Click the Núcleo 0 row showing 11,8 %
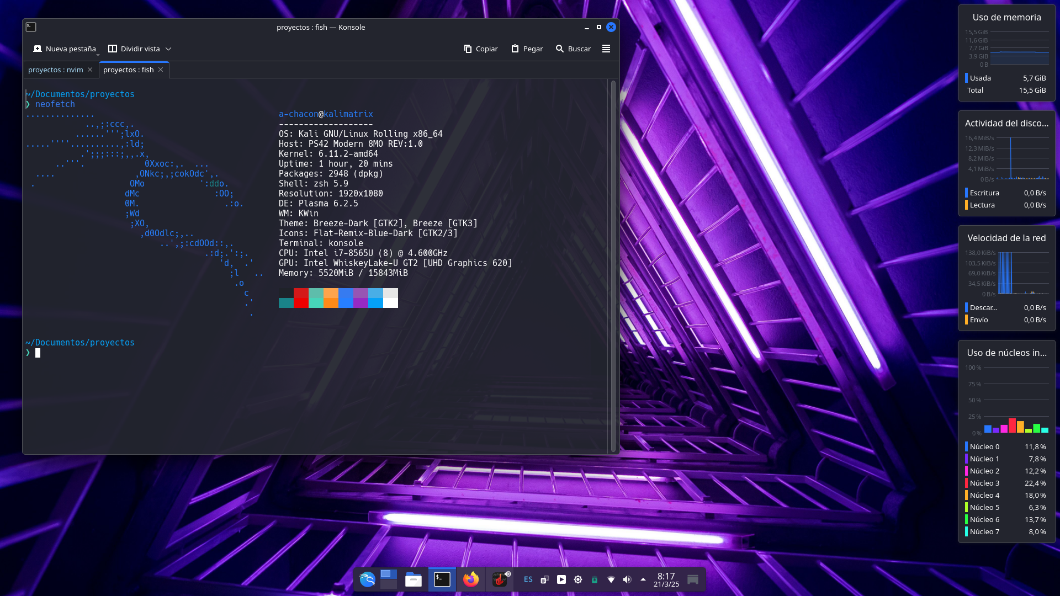 click(1006, 446)
